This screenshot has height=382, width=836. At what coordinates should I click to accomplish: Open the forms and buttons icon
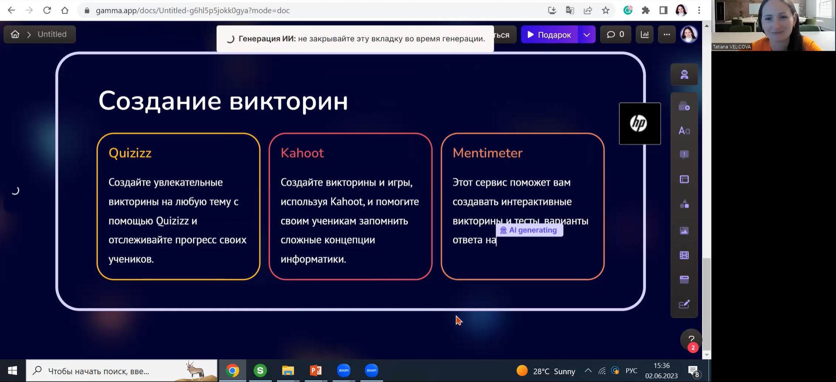coord(684,304)
